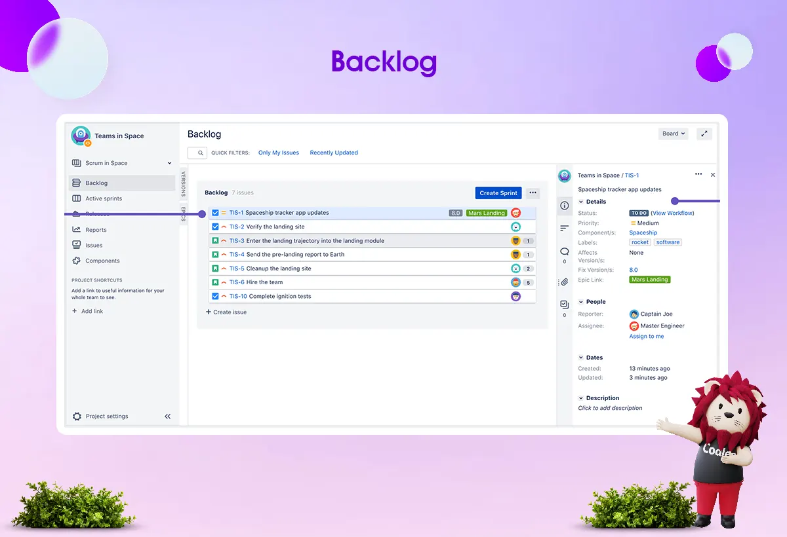Click Add link under Project Shortcuts
The image size is (787, 537).
[87, 311]
